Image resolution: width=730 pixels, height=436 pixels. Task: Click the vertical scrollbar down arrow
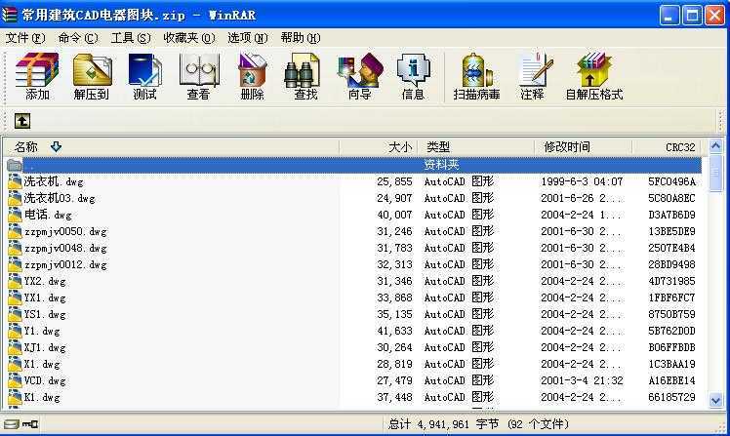point(716,400)
